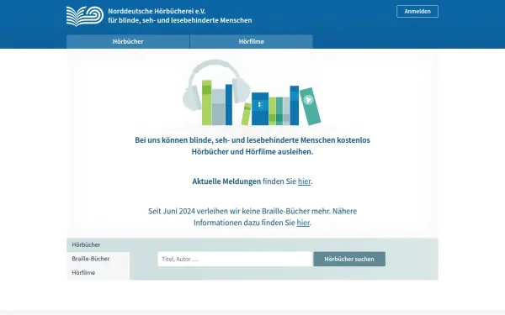The image size is (505, 315).
Task: Select the Braille-Bücher search category tab
Action: 98,259
